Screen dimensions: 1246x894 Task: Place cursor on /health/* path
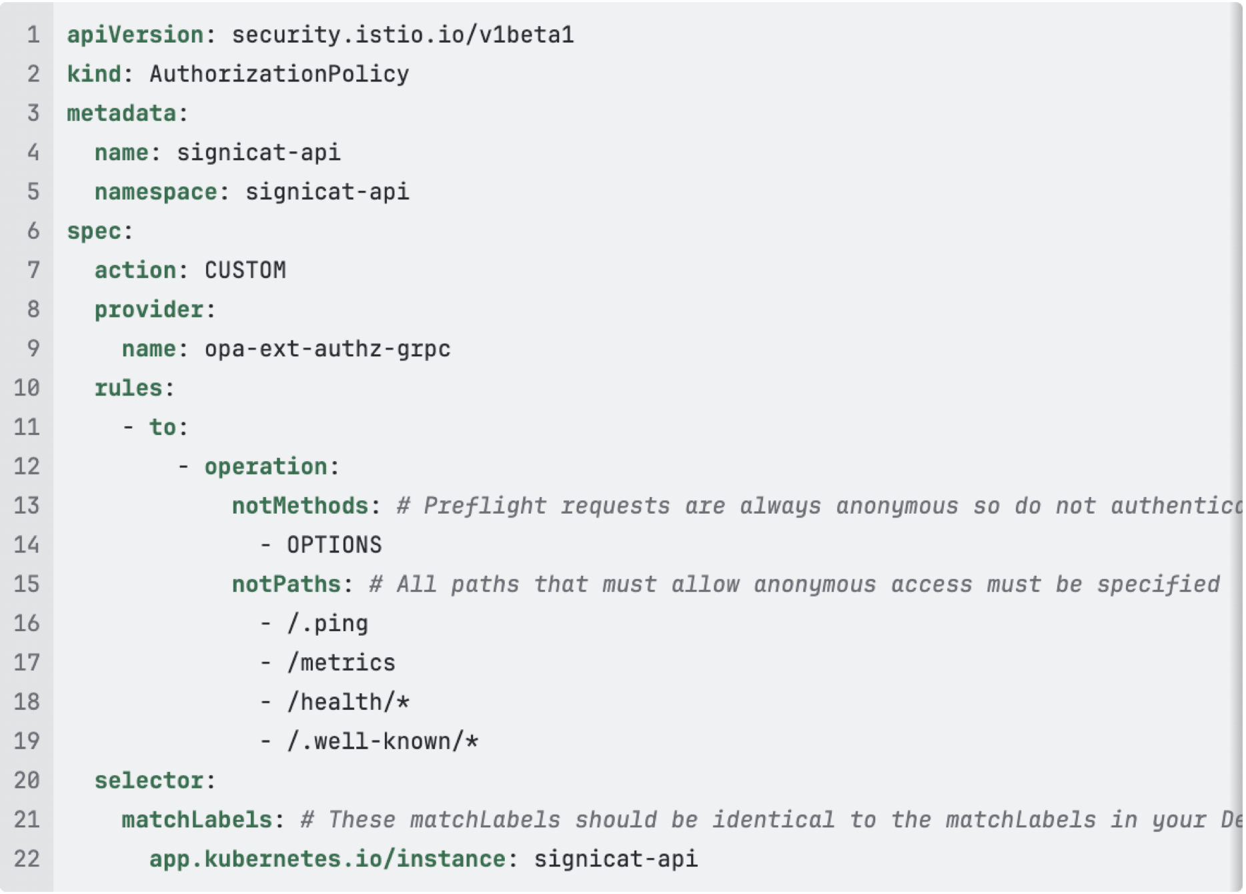[348, 703]
